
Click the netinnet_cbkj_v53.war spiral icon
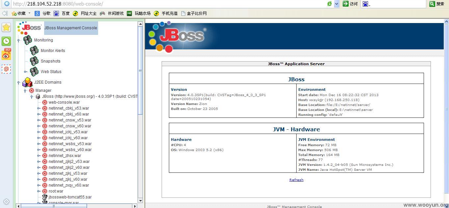(x=45, y=108)
